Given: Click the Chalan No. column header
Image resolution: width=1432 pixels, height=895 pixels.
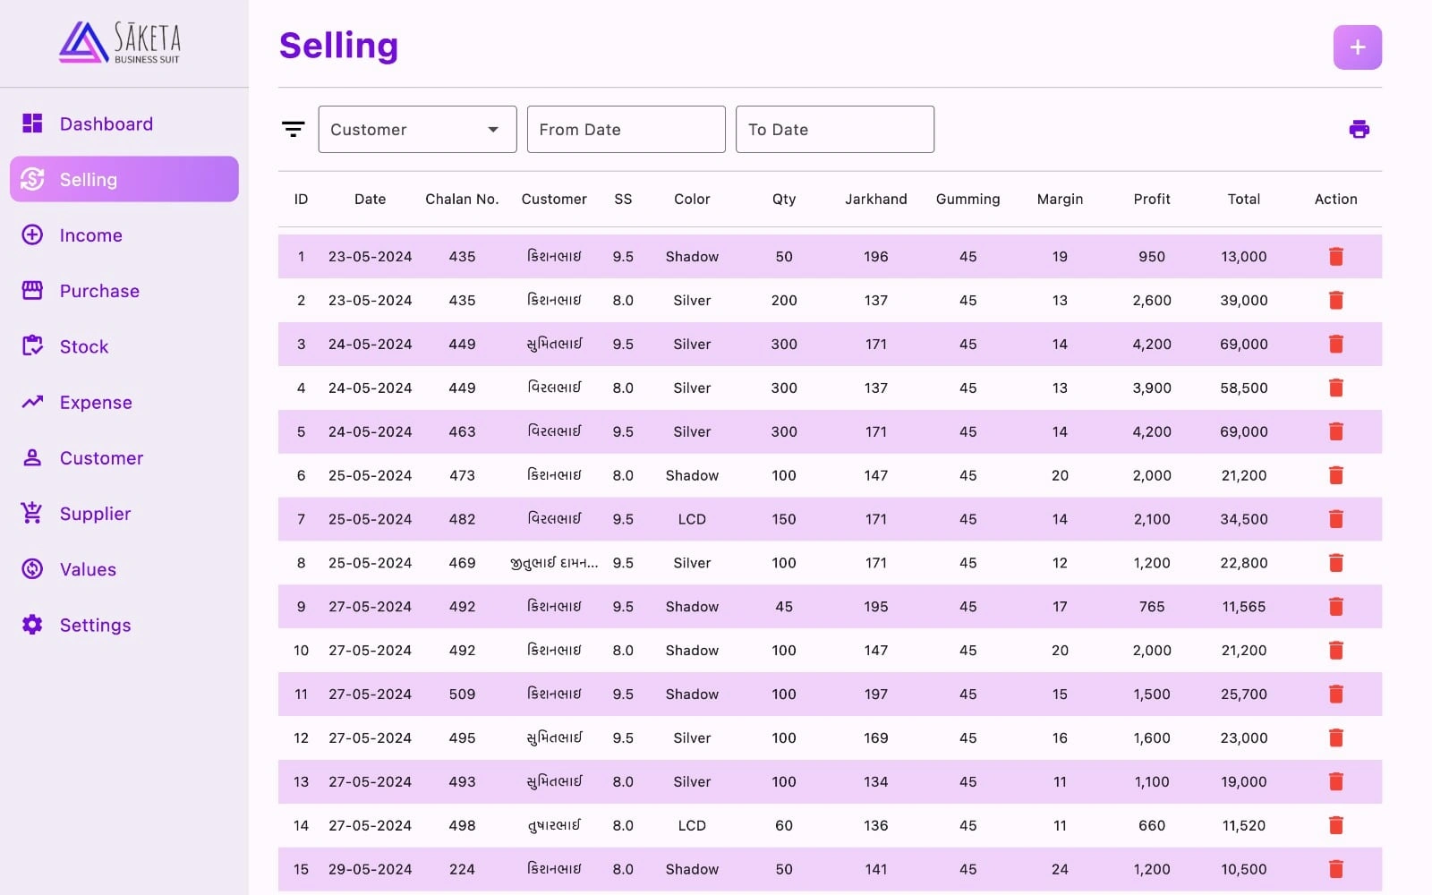Looking at the screenshot, I should (x=462, y=199).
